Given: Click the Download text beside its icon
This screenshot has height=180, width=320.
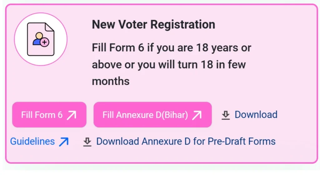Looking at the screenshot, I should [x=256, y=114].
